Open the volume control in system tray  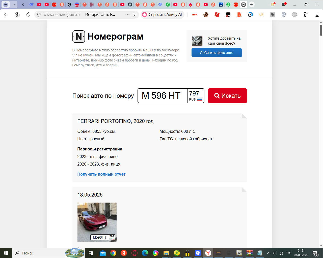tap(275, 253)
